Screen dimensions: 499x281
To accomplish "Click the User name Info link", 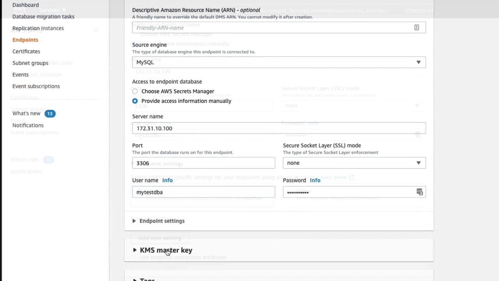I will tap(167, 180).
